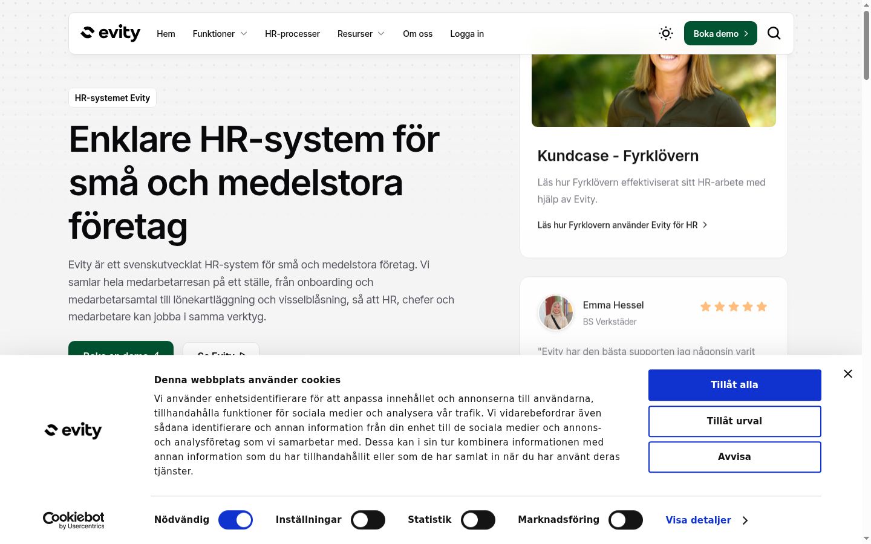Screen dimensions: 871x544
Task: Toggle the light/dark theme sun icon
Action: [x=665, y=33]
